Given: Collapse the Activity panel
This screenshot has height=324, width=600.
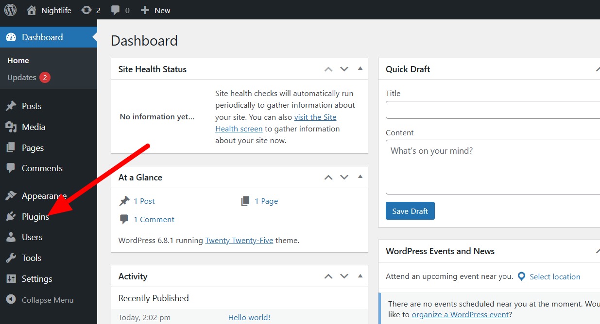Looking at the screenshot, I should (x=360, y=276).
